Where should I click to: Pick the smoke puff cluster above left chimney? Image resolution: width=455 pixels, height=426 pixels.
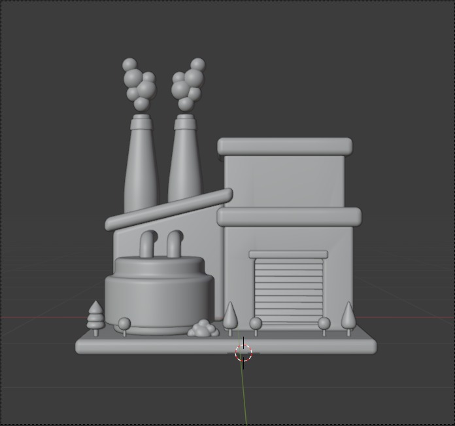click(139, 84)
